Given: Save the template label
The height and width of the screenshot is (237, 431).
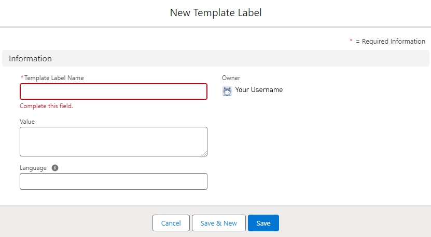Looking at the screenshot, I should (x=263, y=223).
